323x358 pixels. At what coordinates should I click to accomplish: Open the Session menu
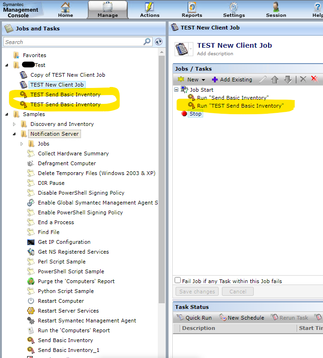pos(276,9)
